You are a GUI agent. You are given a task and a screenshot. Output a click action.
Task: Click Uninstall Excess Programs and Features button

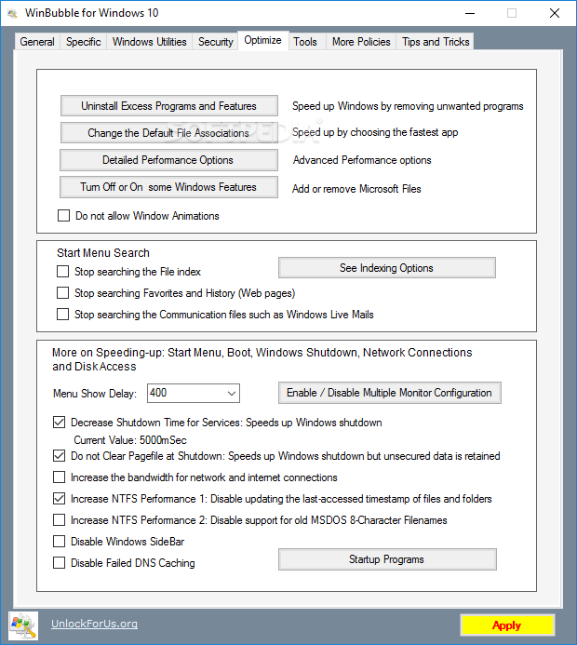tap(168, 106)
